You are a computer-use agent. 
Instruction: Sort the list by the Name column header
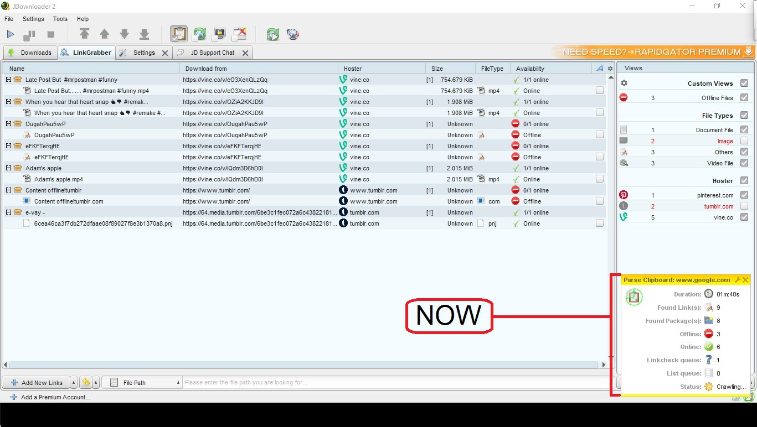point(91,69)
